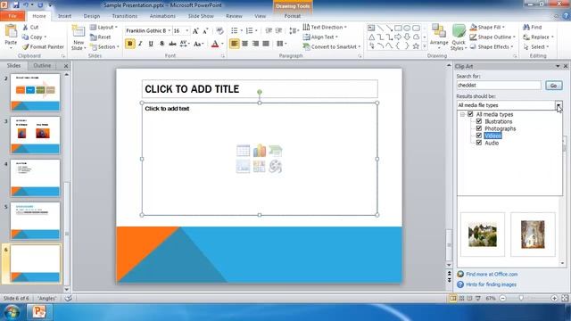Screen dimensions: 571x321
Task: Justify the text
Action: coord(266,44)
